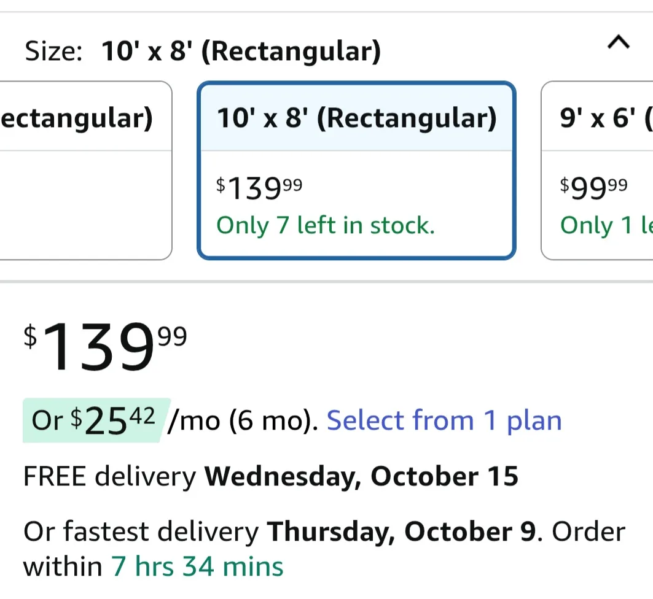Click the 'Wednesday, October 15' delivery date
This screenshot has width=653, height=599.
click(361, 477)
